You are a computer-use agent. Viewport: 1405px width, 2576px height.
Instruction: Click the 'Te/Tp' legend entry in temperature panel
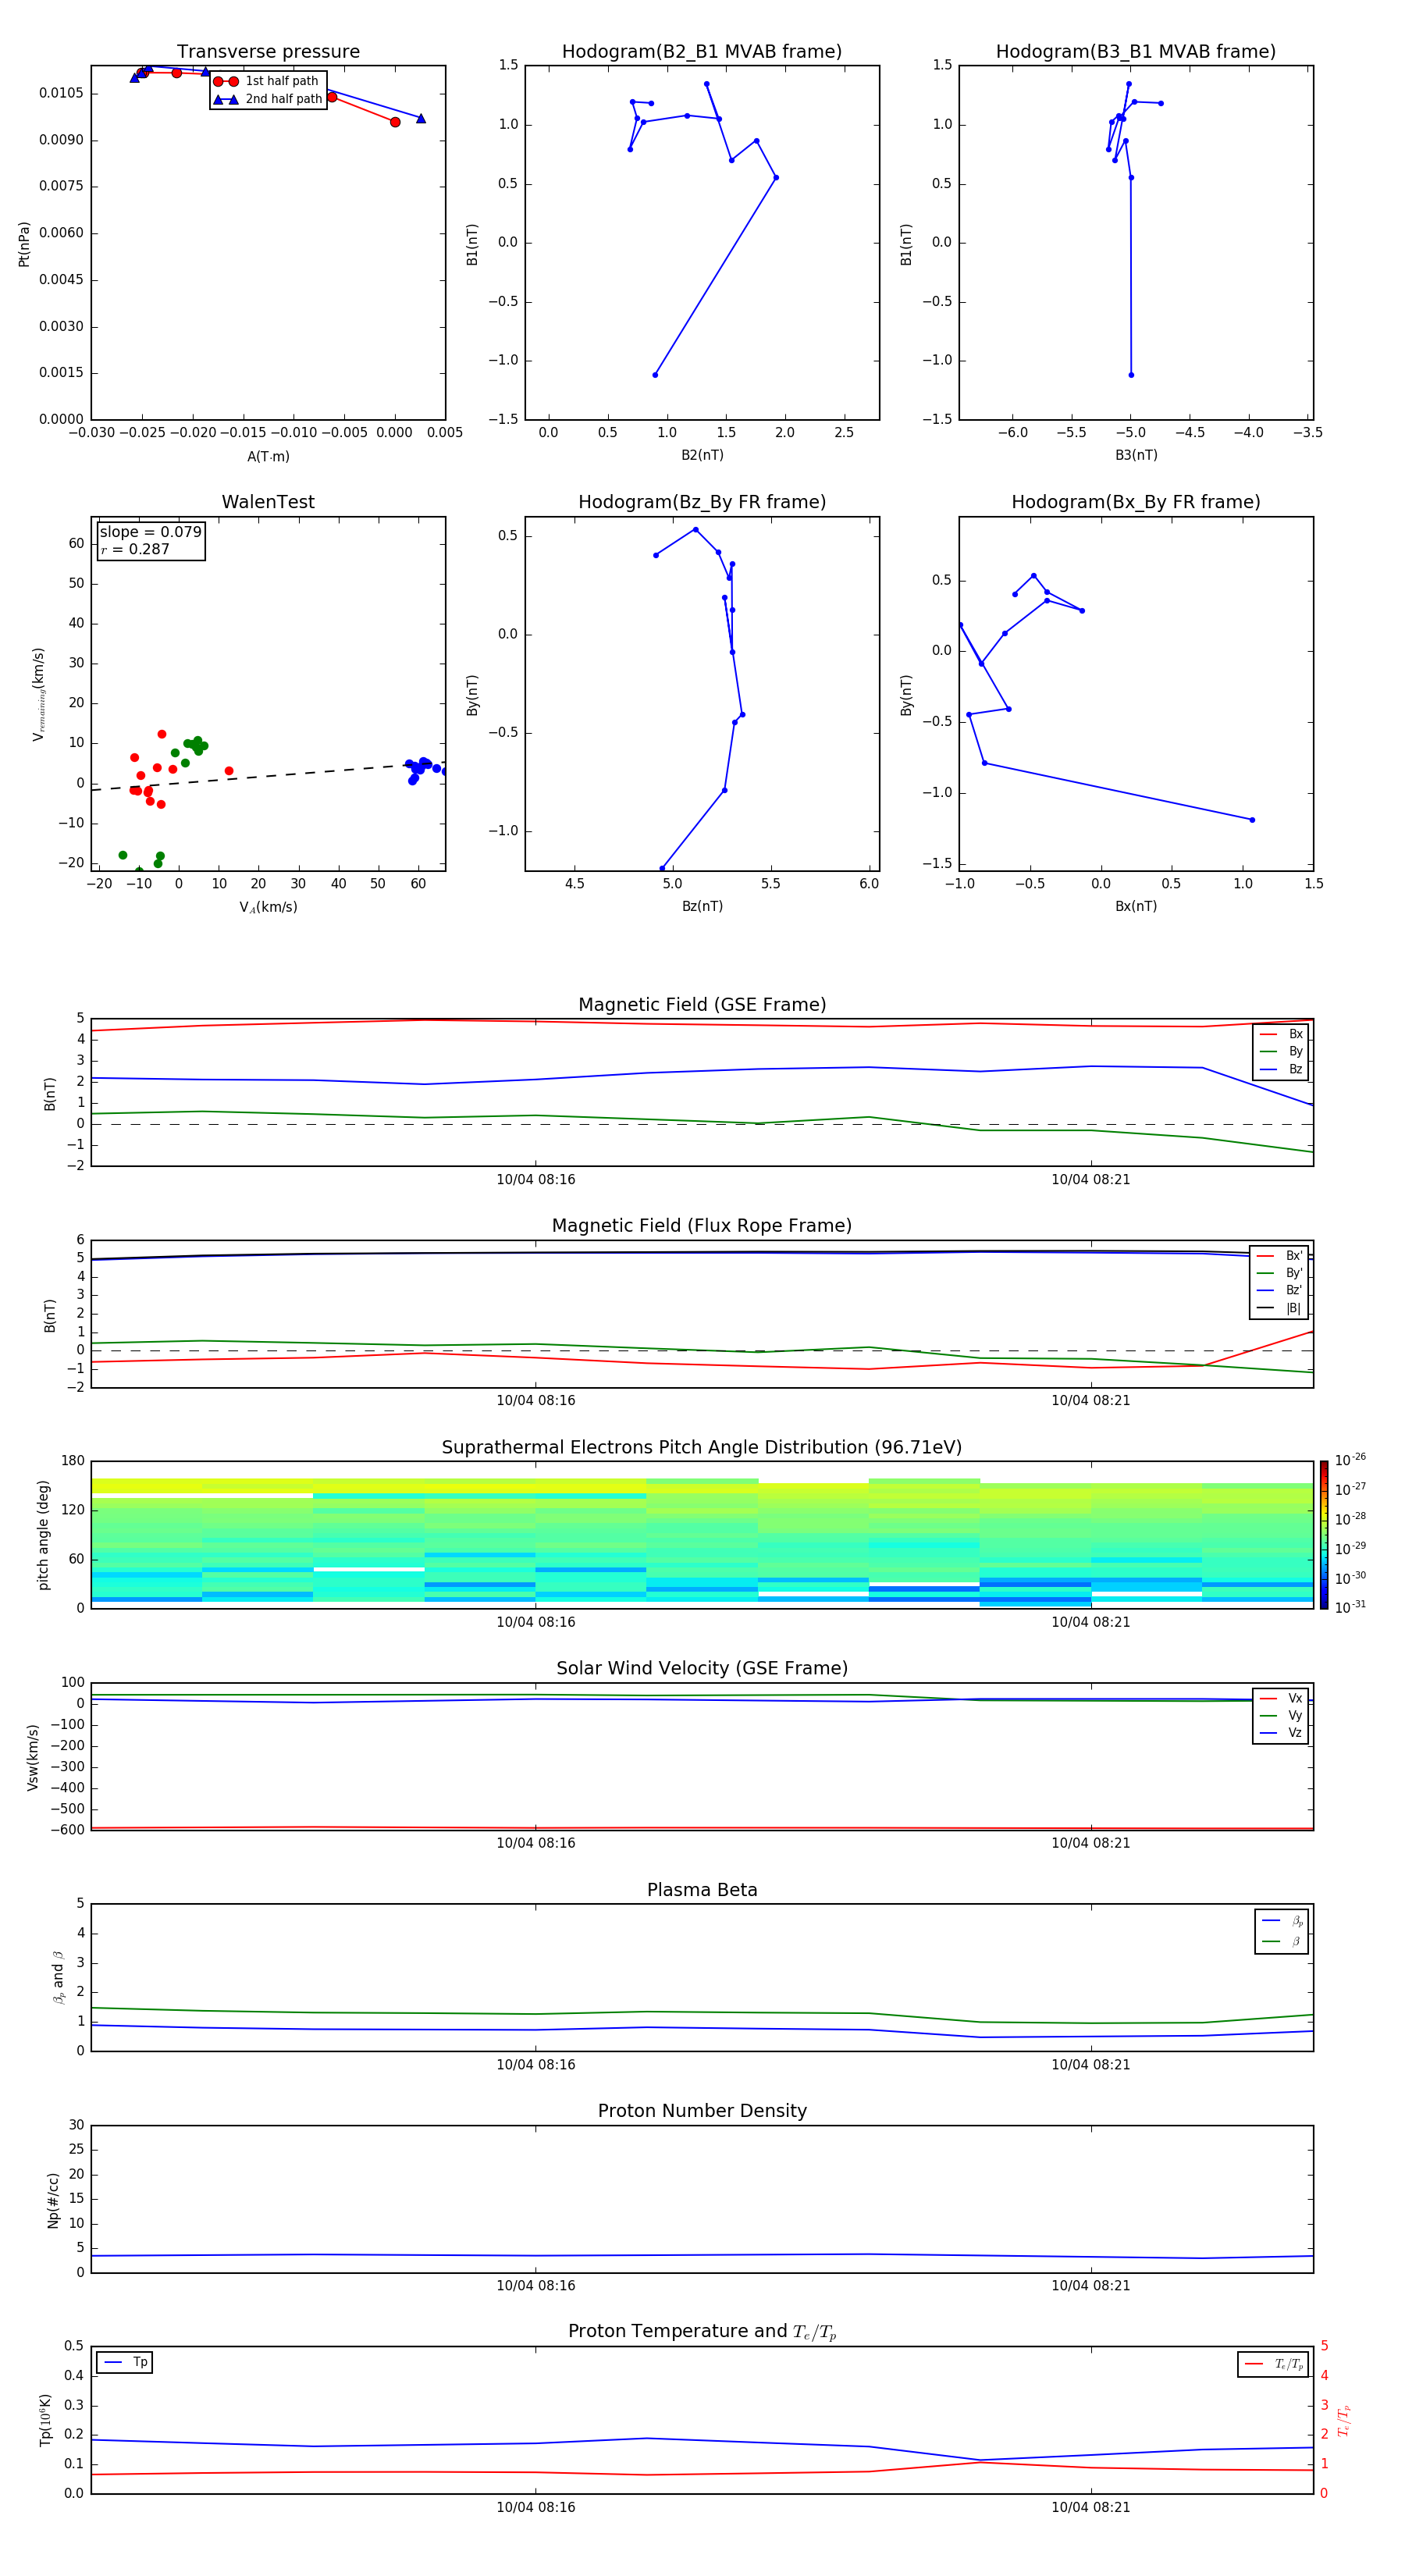click(1274, 2365)
